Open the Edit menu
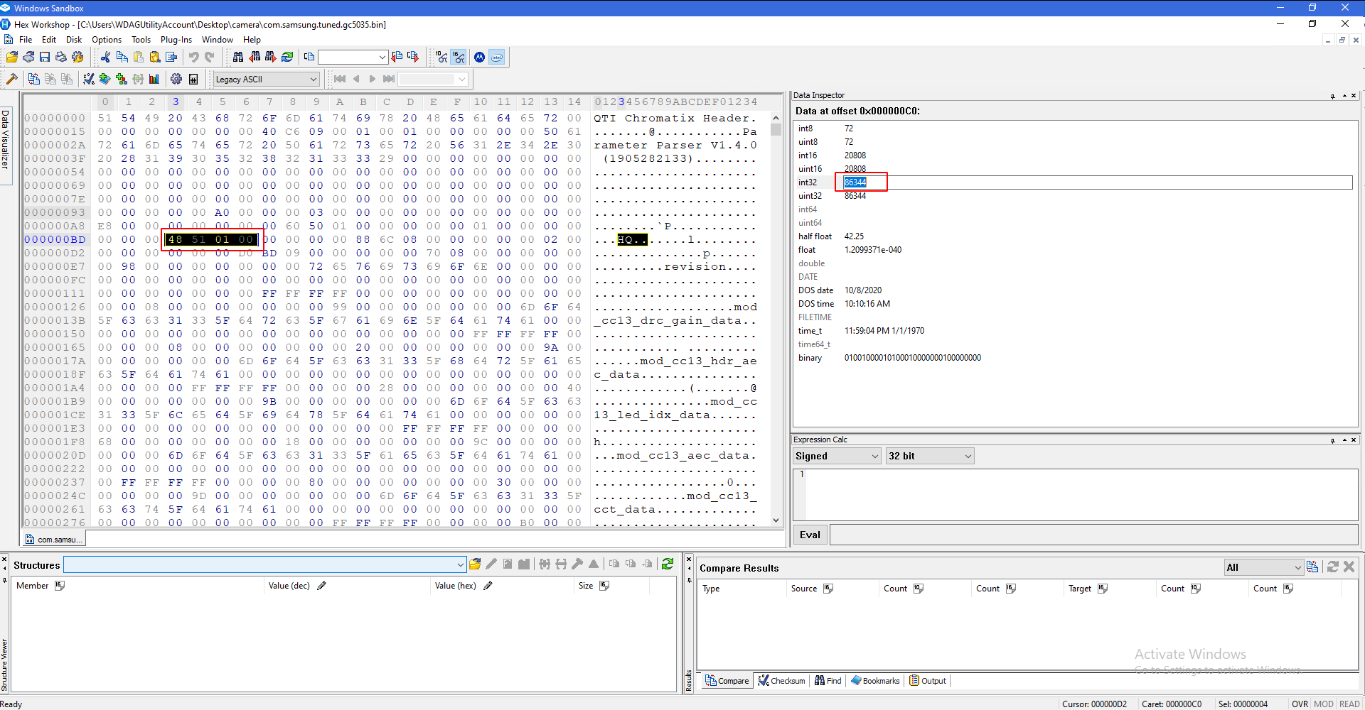Viewport: 1365px width, 710px height. tap(49, 40)
